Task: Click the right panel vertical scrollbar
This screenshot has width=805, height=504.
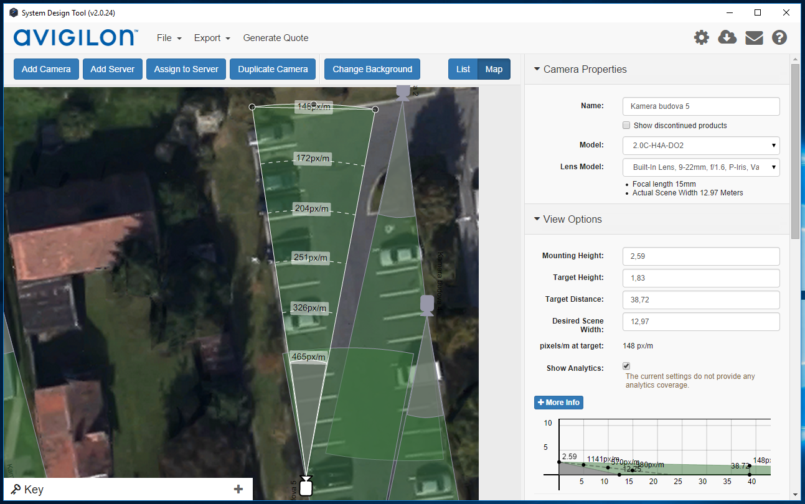Action: pyautogui.click(x=795, y=149)
